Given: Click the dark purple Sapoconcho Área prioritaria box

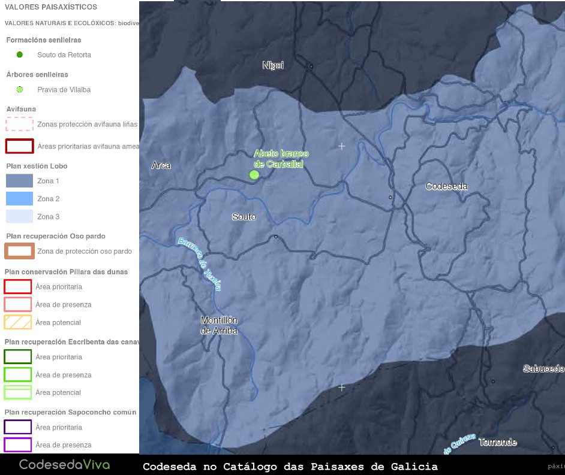Looking at the screenshot, I should pos(17,427).
